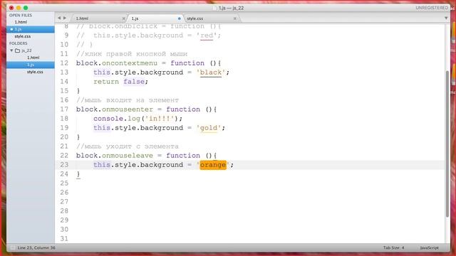Click 'onmouseenter' on line 17
456x256 pixels.
tap(127, 110)
